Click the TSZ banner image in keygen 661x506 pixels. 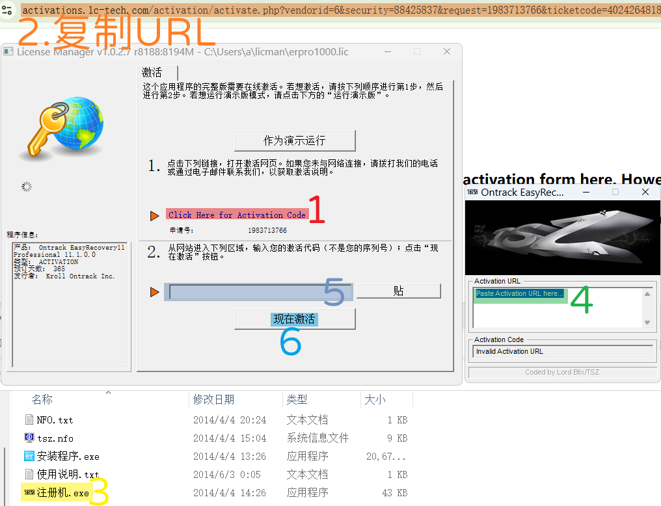[563, 237]
